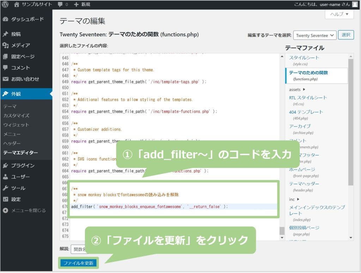Click the comments bubble icon in admin bar
This screenshot has height=273, width=361.
60,5
